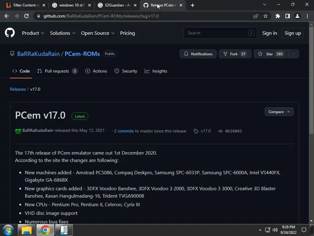
Task: Open BaRRaKudaRain owner profile link
Action: tap(38, 54)
